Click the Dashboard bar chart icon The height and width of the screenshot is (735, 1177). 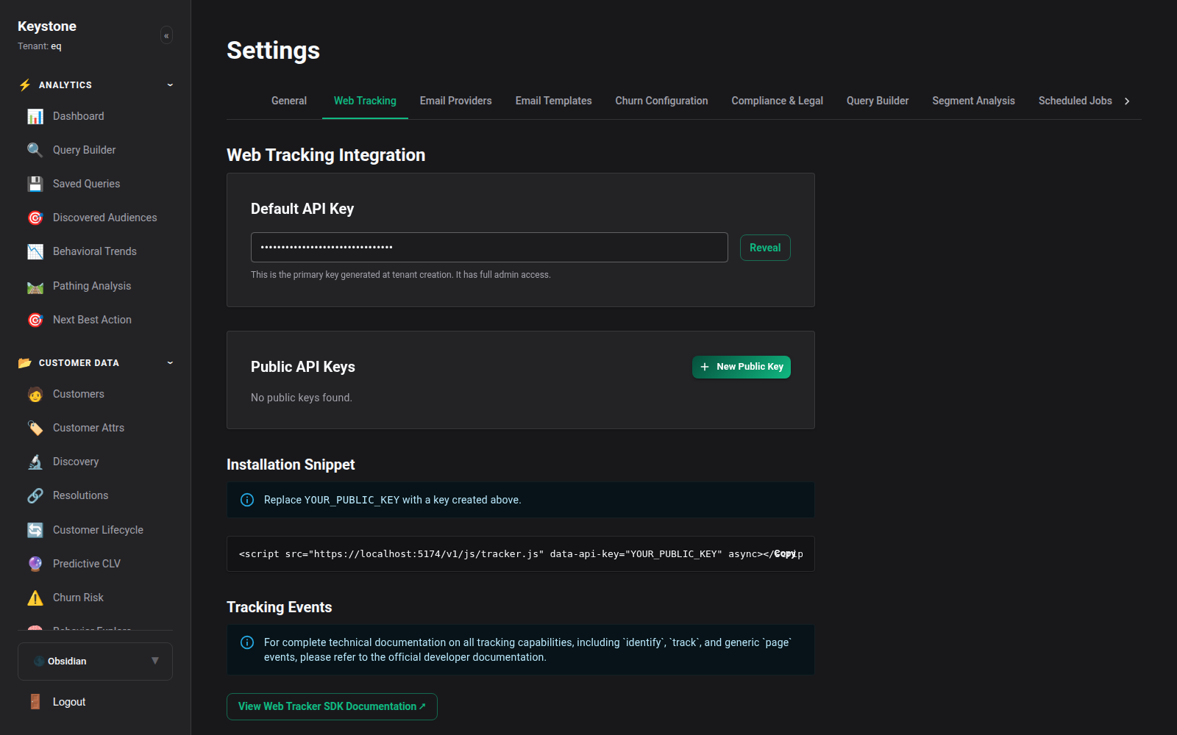coord(35,116)
